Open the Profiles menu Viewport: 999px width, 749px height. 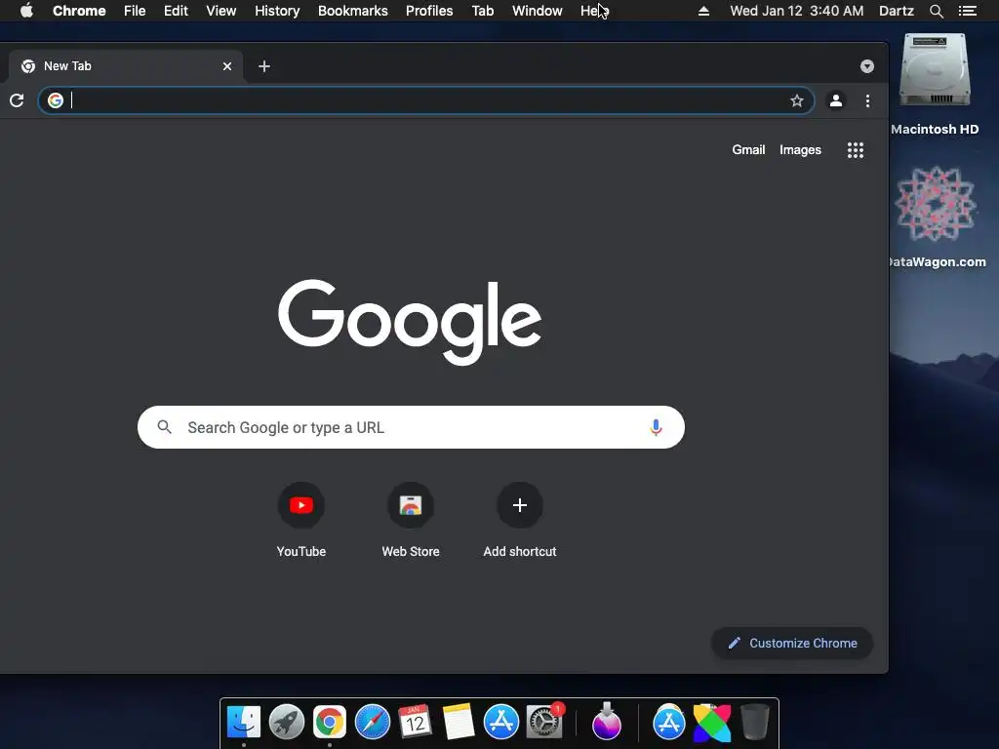[429, 11]
